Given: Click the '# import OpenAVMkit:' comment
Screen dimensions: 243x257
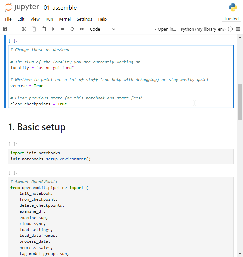Looking at the screenshot, I should click(x=34, y=182).
